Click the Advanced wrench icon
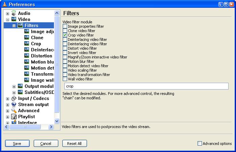The image size is (236, 152). (x=14, y=110)
